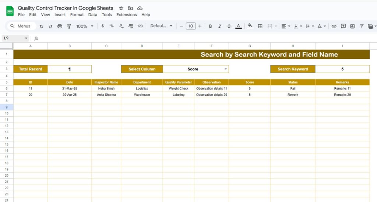Click the Search Keyword value cell

point(342,69)
